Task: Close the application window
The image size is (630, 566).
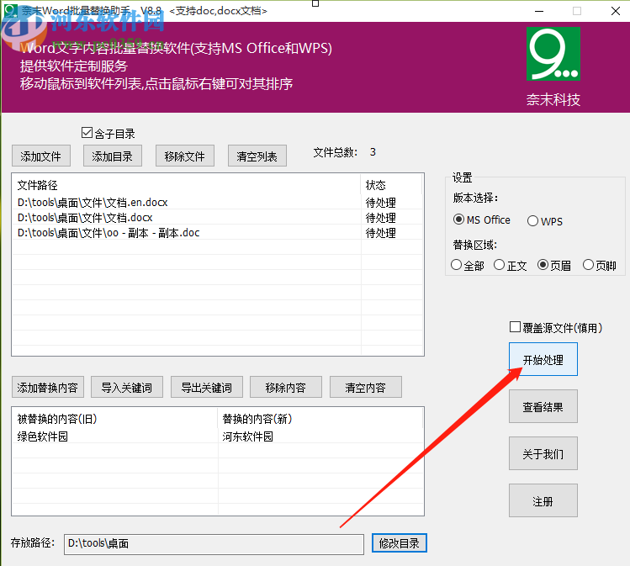Action: tap(616, 11)
